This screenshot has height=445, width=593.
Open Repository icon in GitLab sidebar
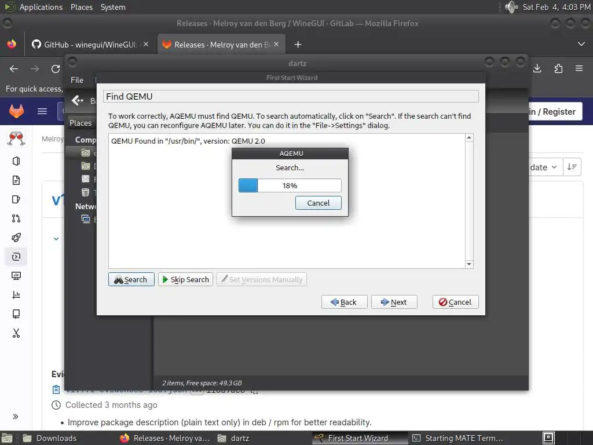click(16, 180)
